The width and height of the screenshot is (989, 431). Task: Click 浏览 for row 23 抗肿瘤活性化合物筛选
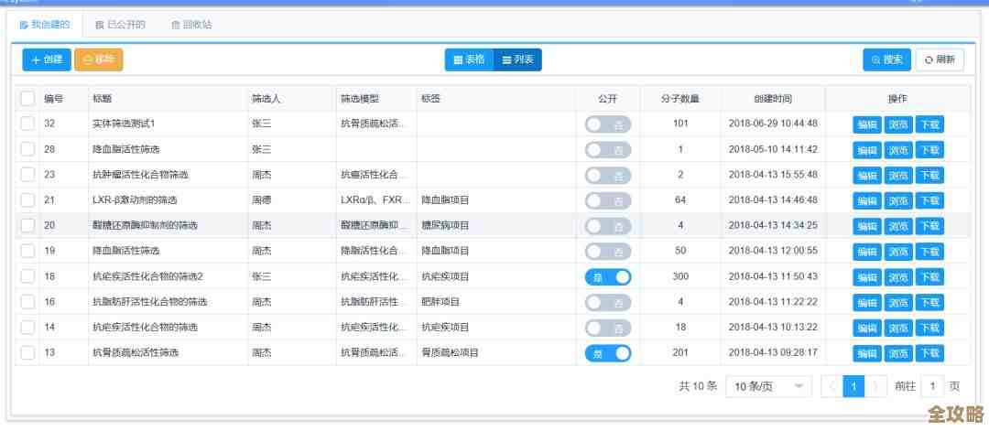(x=897, y=175)
